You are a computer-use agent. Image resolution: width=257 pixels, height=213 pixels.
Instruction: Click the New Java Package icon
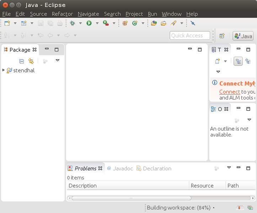click(x=125, y=23)
